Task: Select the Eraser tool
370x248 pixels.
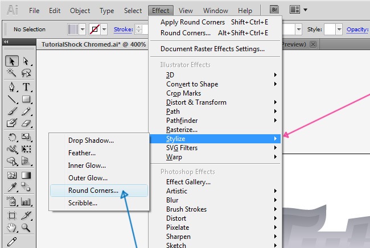Action: click(x=26, y=123)
